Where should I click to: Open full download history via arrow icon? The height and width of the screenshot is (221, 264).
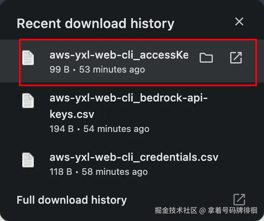pos(239,200)
